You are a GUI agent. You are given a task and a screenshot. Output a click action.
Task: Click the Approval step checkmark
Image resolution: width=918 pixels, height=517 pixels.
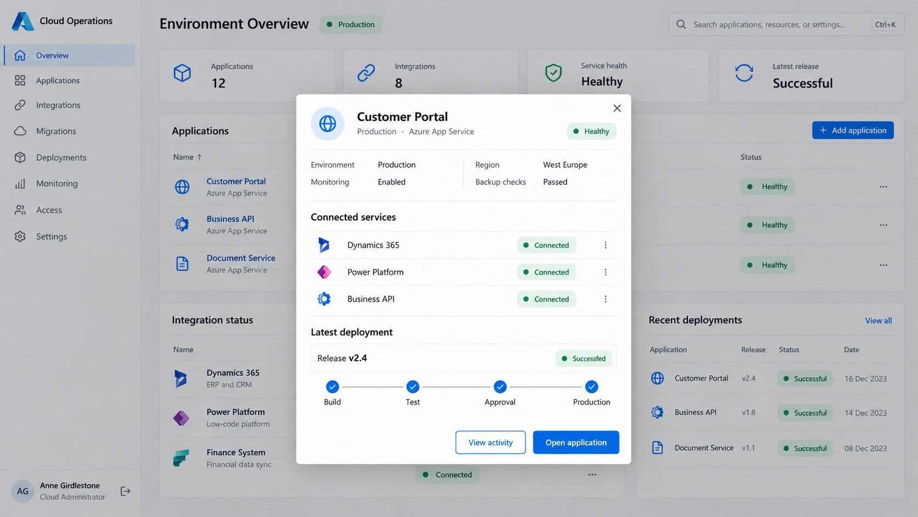(500, 387)
